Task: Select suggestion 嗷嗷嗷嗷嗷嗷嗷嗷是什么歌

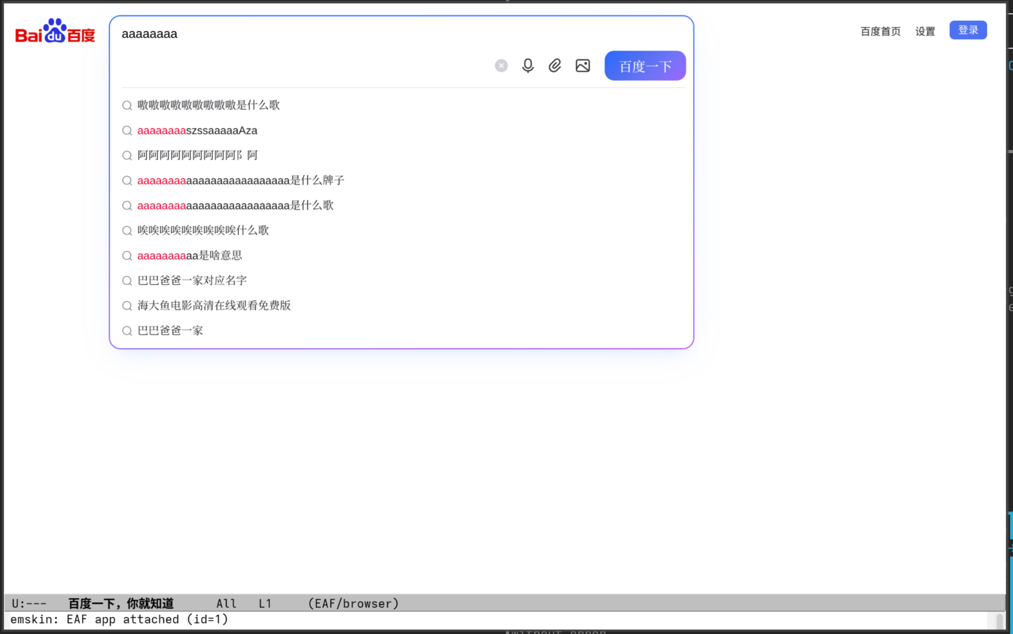Action: (208, 105)
